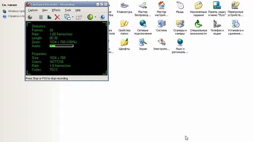Open the Tools menu

[x=68, y=10]
